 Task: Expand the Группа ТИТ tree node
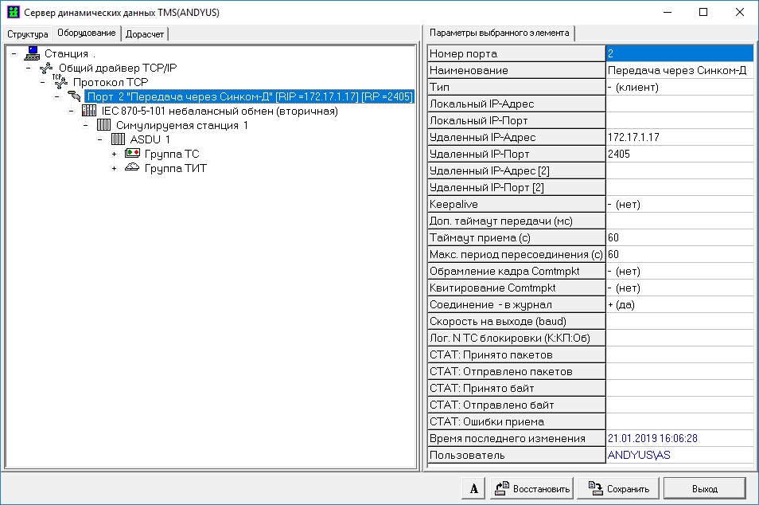coord(115,168)
